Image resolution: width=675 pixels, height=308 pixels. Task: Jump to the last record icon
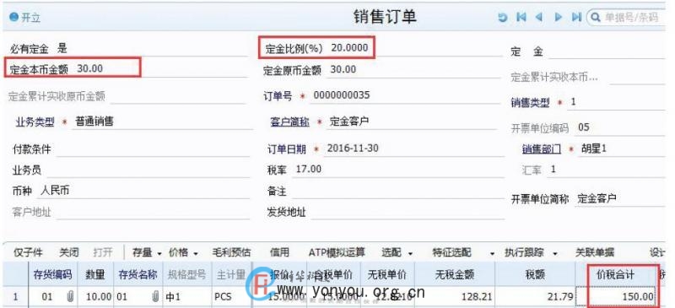(x=576, y=17)
